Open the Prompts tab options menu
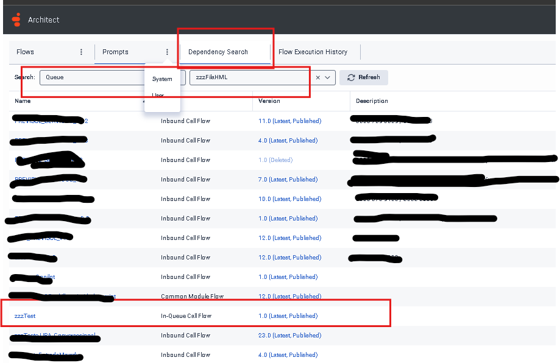The height and width of the screenshot is (363, 560). 167,52
